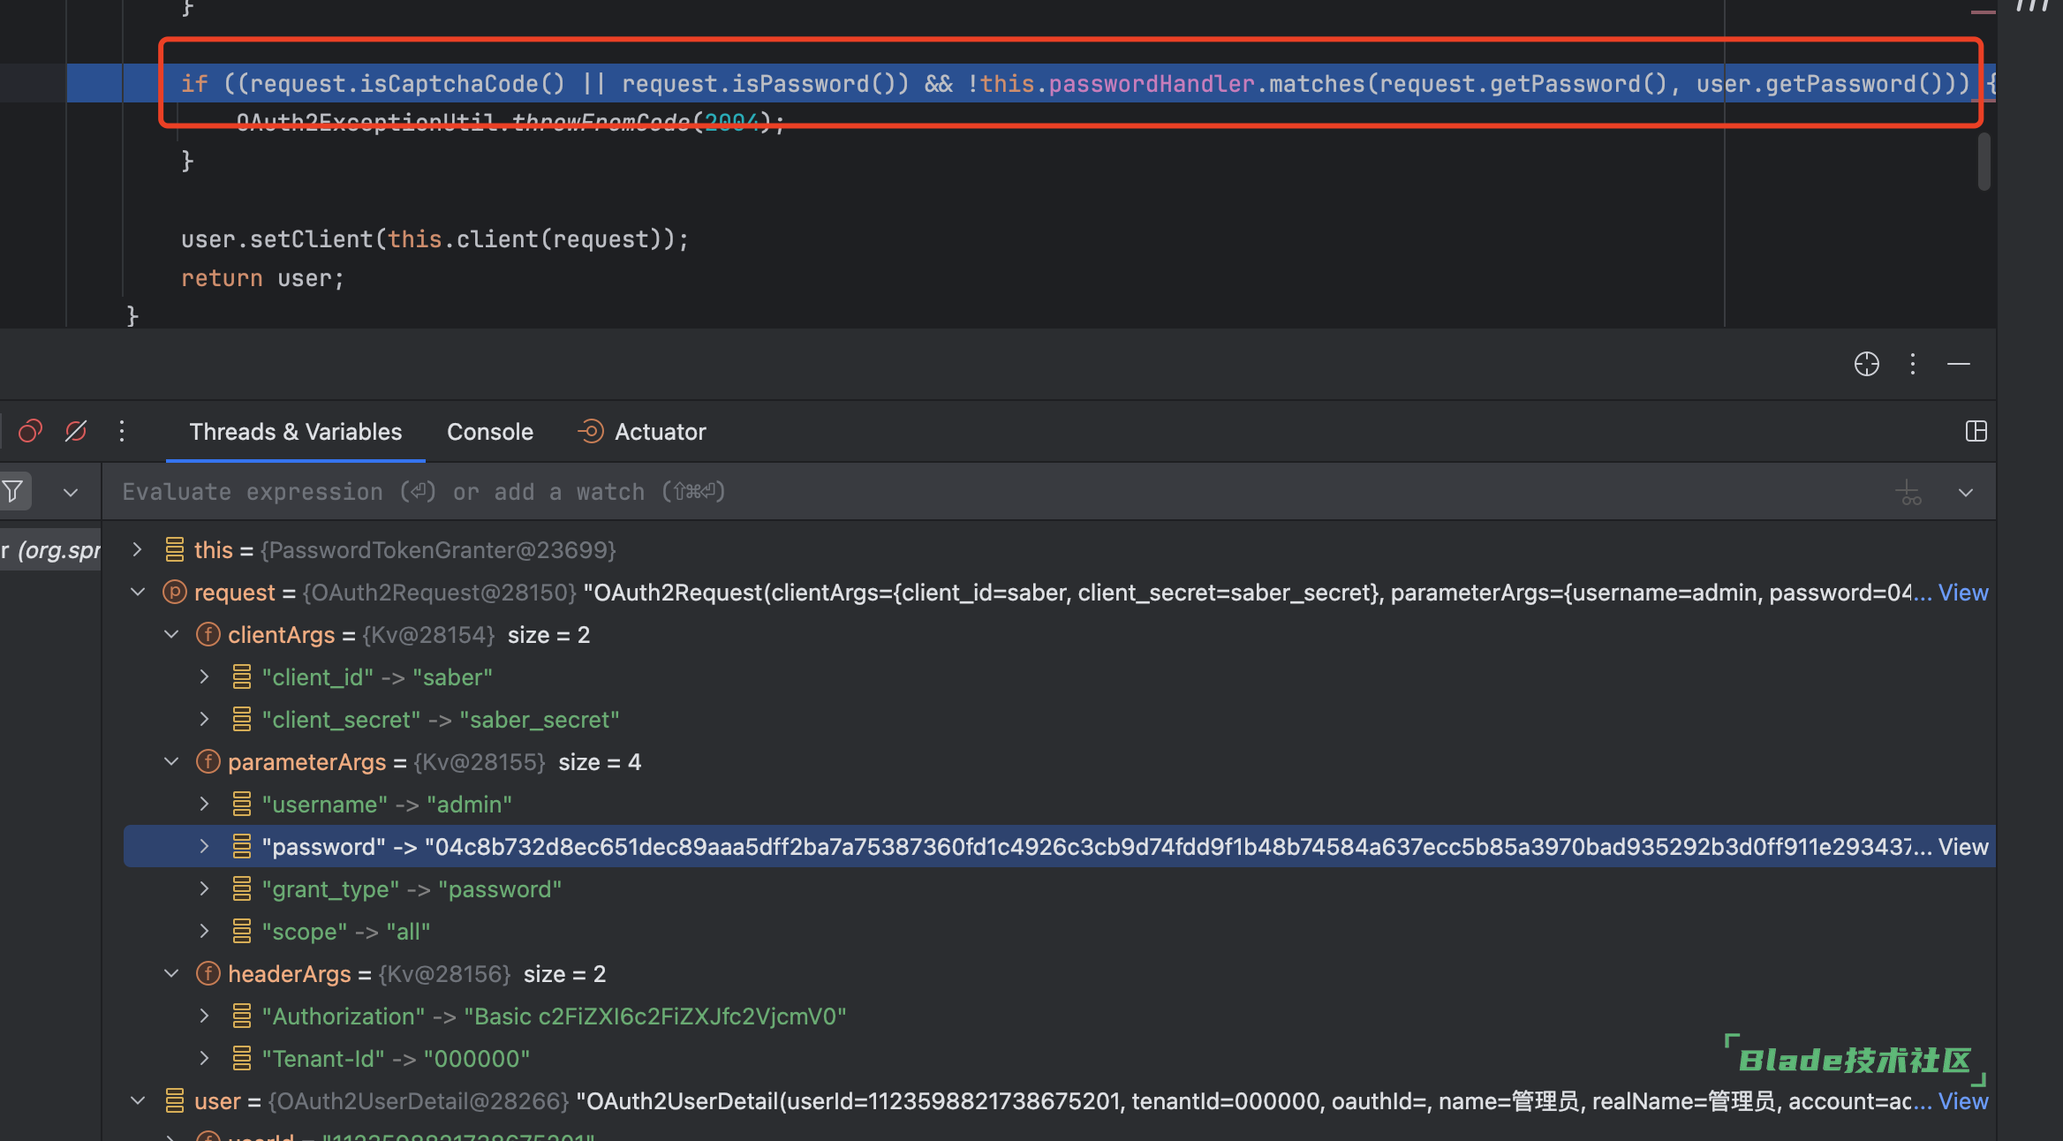Click the debug layout settings icon
The width and height of the screenshot is (2063, 1141).
tap(1976, 431)
